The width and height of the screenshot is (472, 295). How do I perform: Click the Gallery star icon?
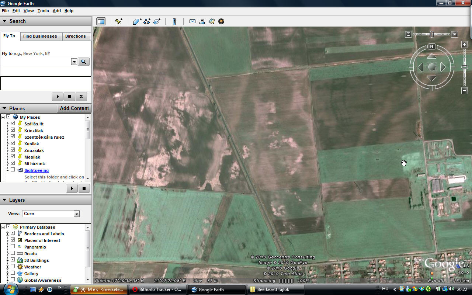[x=20, y=273]
